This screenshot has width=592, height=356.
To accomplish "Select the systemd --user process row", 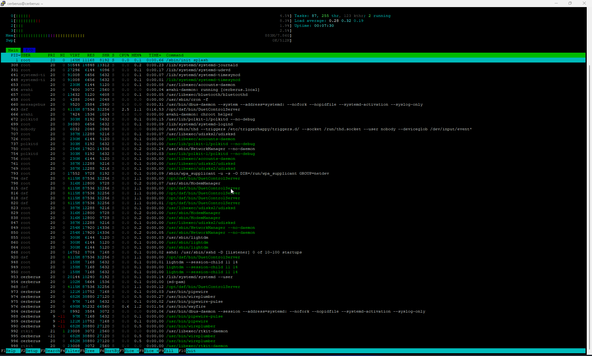I will click(x=293, y=277).
